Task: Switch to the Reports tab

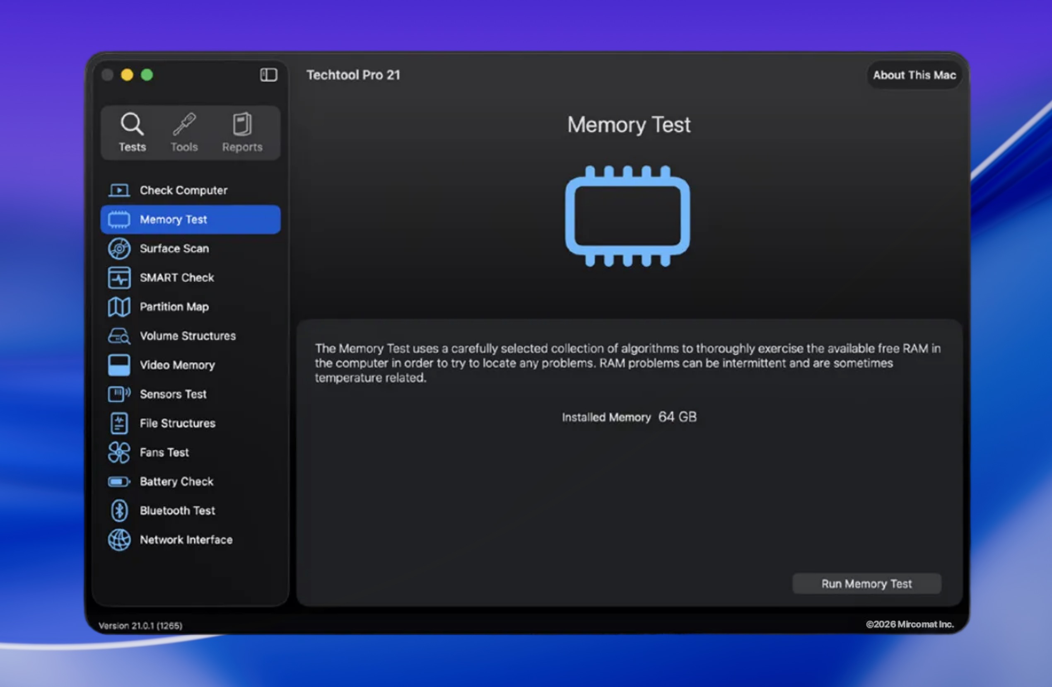Action: (242, 132)
